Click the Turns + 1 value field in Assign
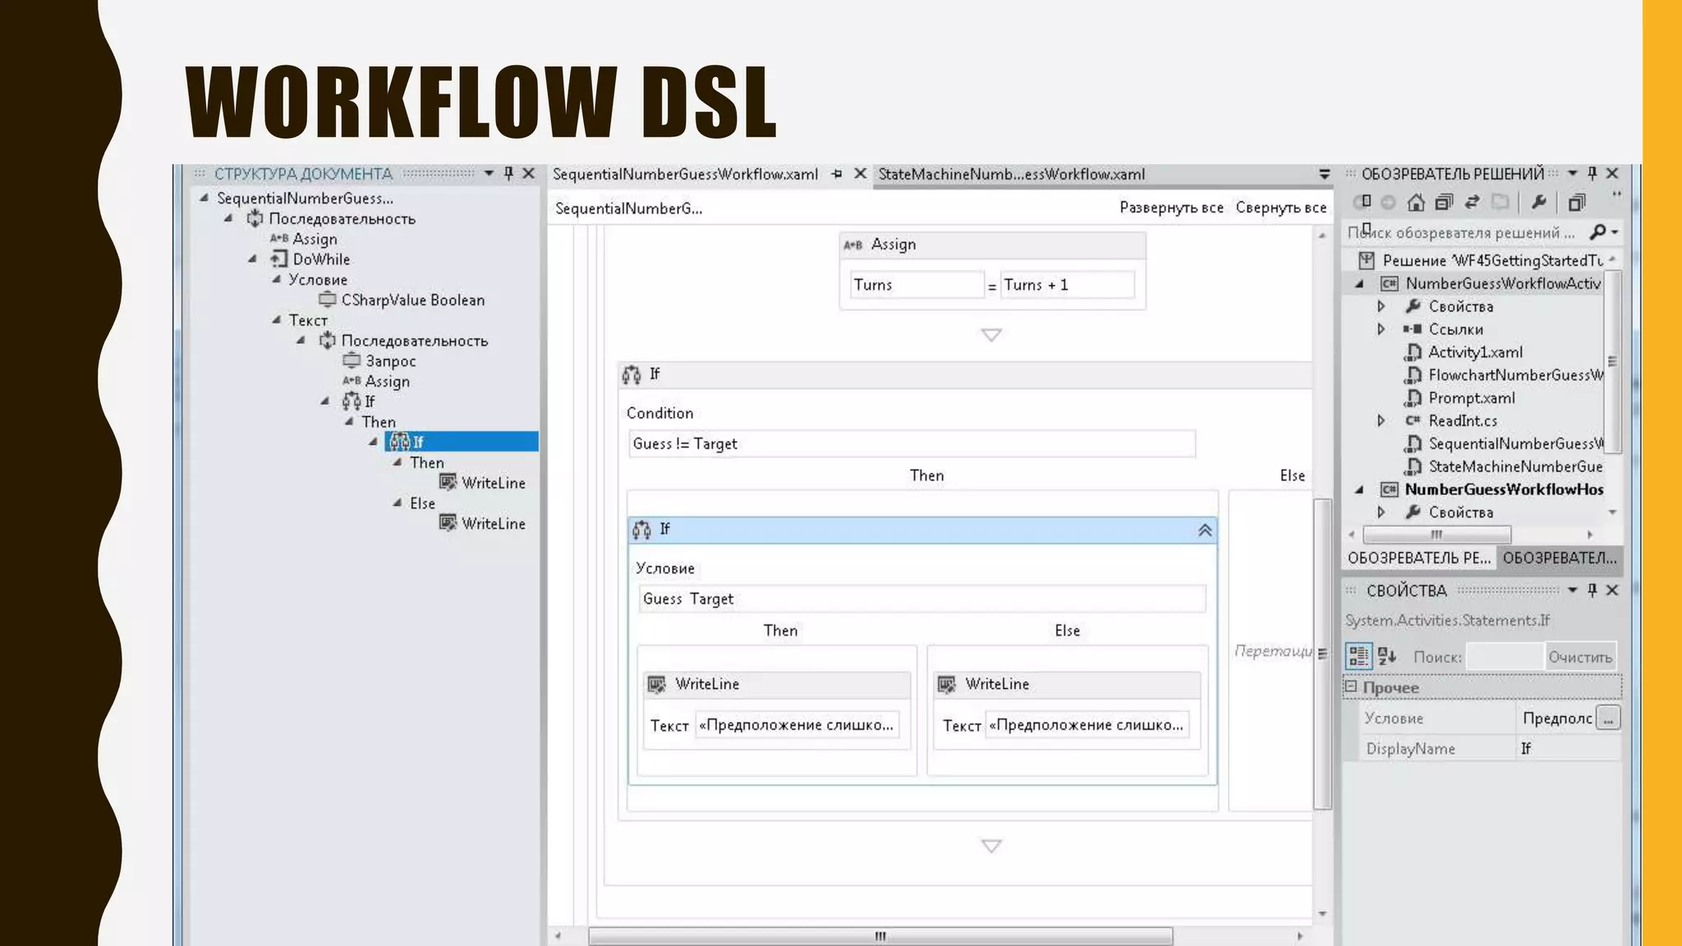This screenshot has height=946, width=1682. pos(1067,285)
